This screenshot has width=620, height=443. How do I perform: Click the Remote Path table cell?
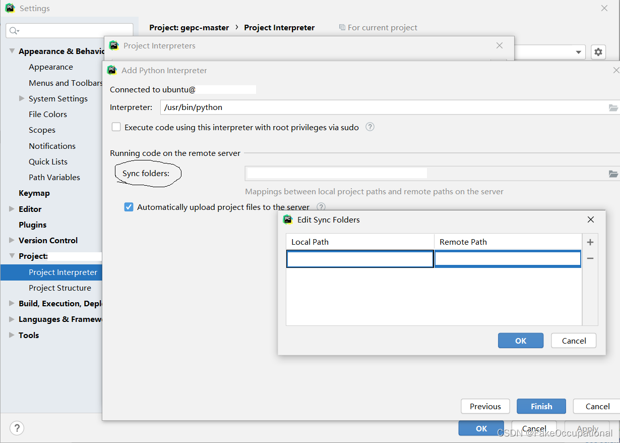coord(508,259)
